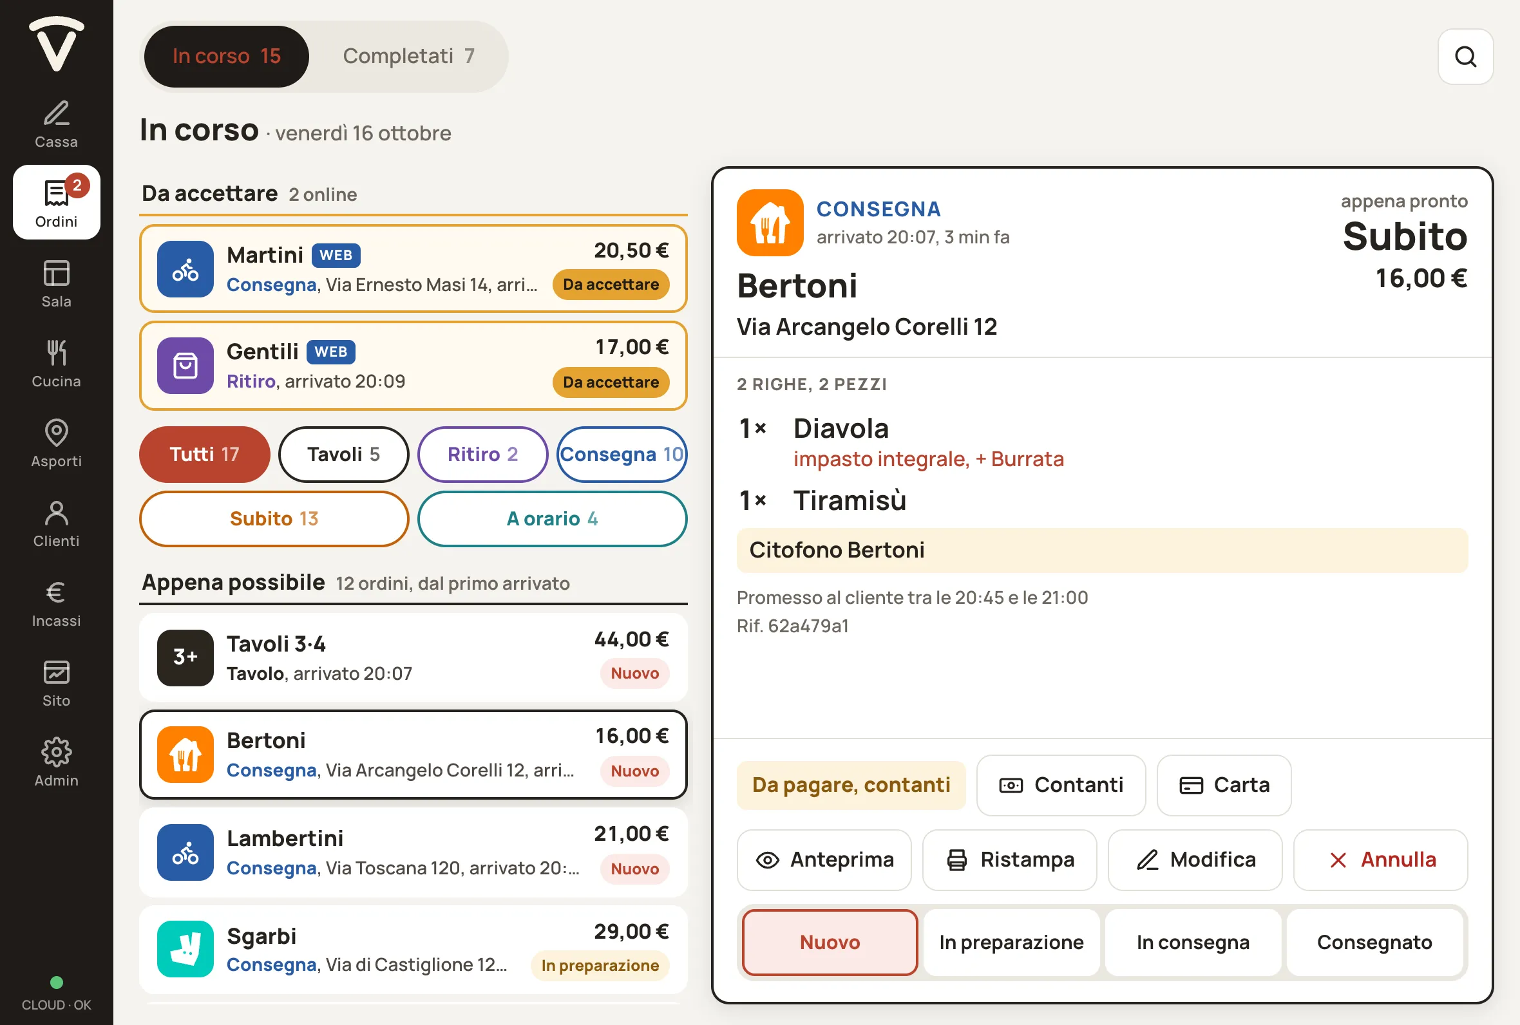
Task: Select the Sgarbi order name
Action: coord(261,936)
